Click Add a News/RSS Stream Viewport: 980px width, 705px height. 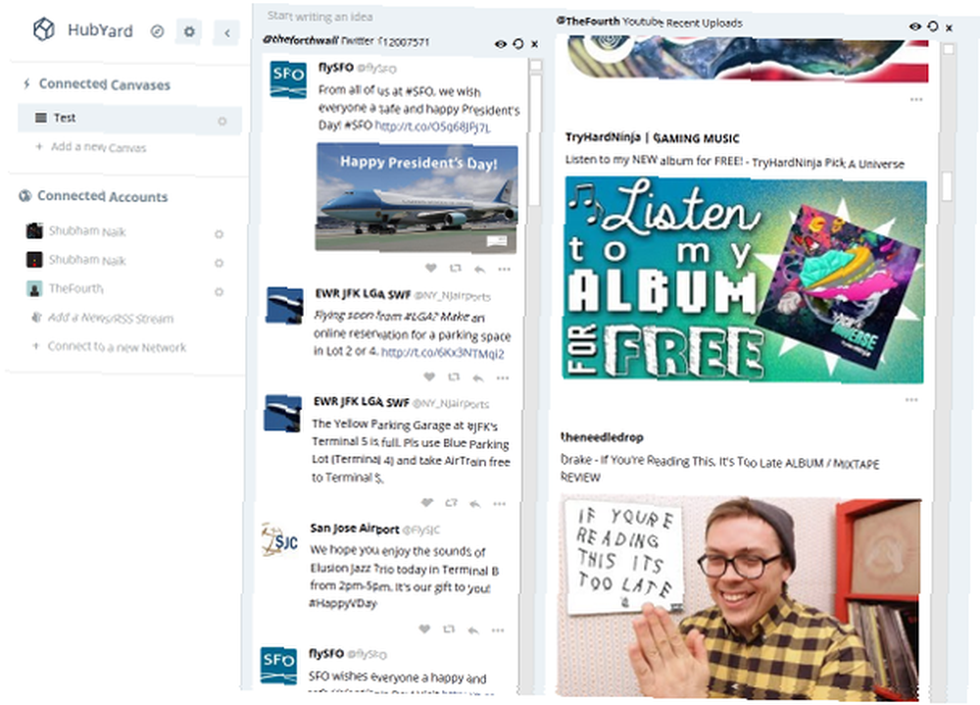point(103,318)
